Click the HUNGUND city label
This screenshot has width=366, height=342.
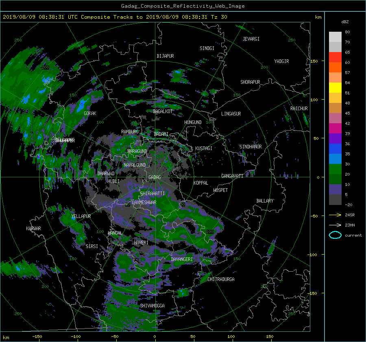point(193,122)
